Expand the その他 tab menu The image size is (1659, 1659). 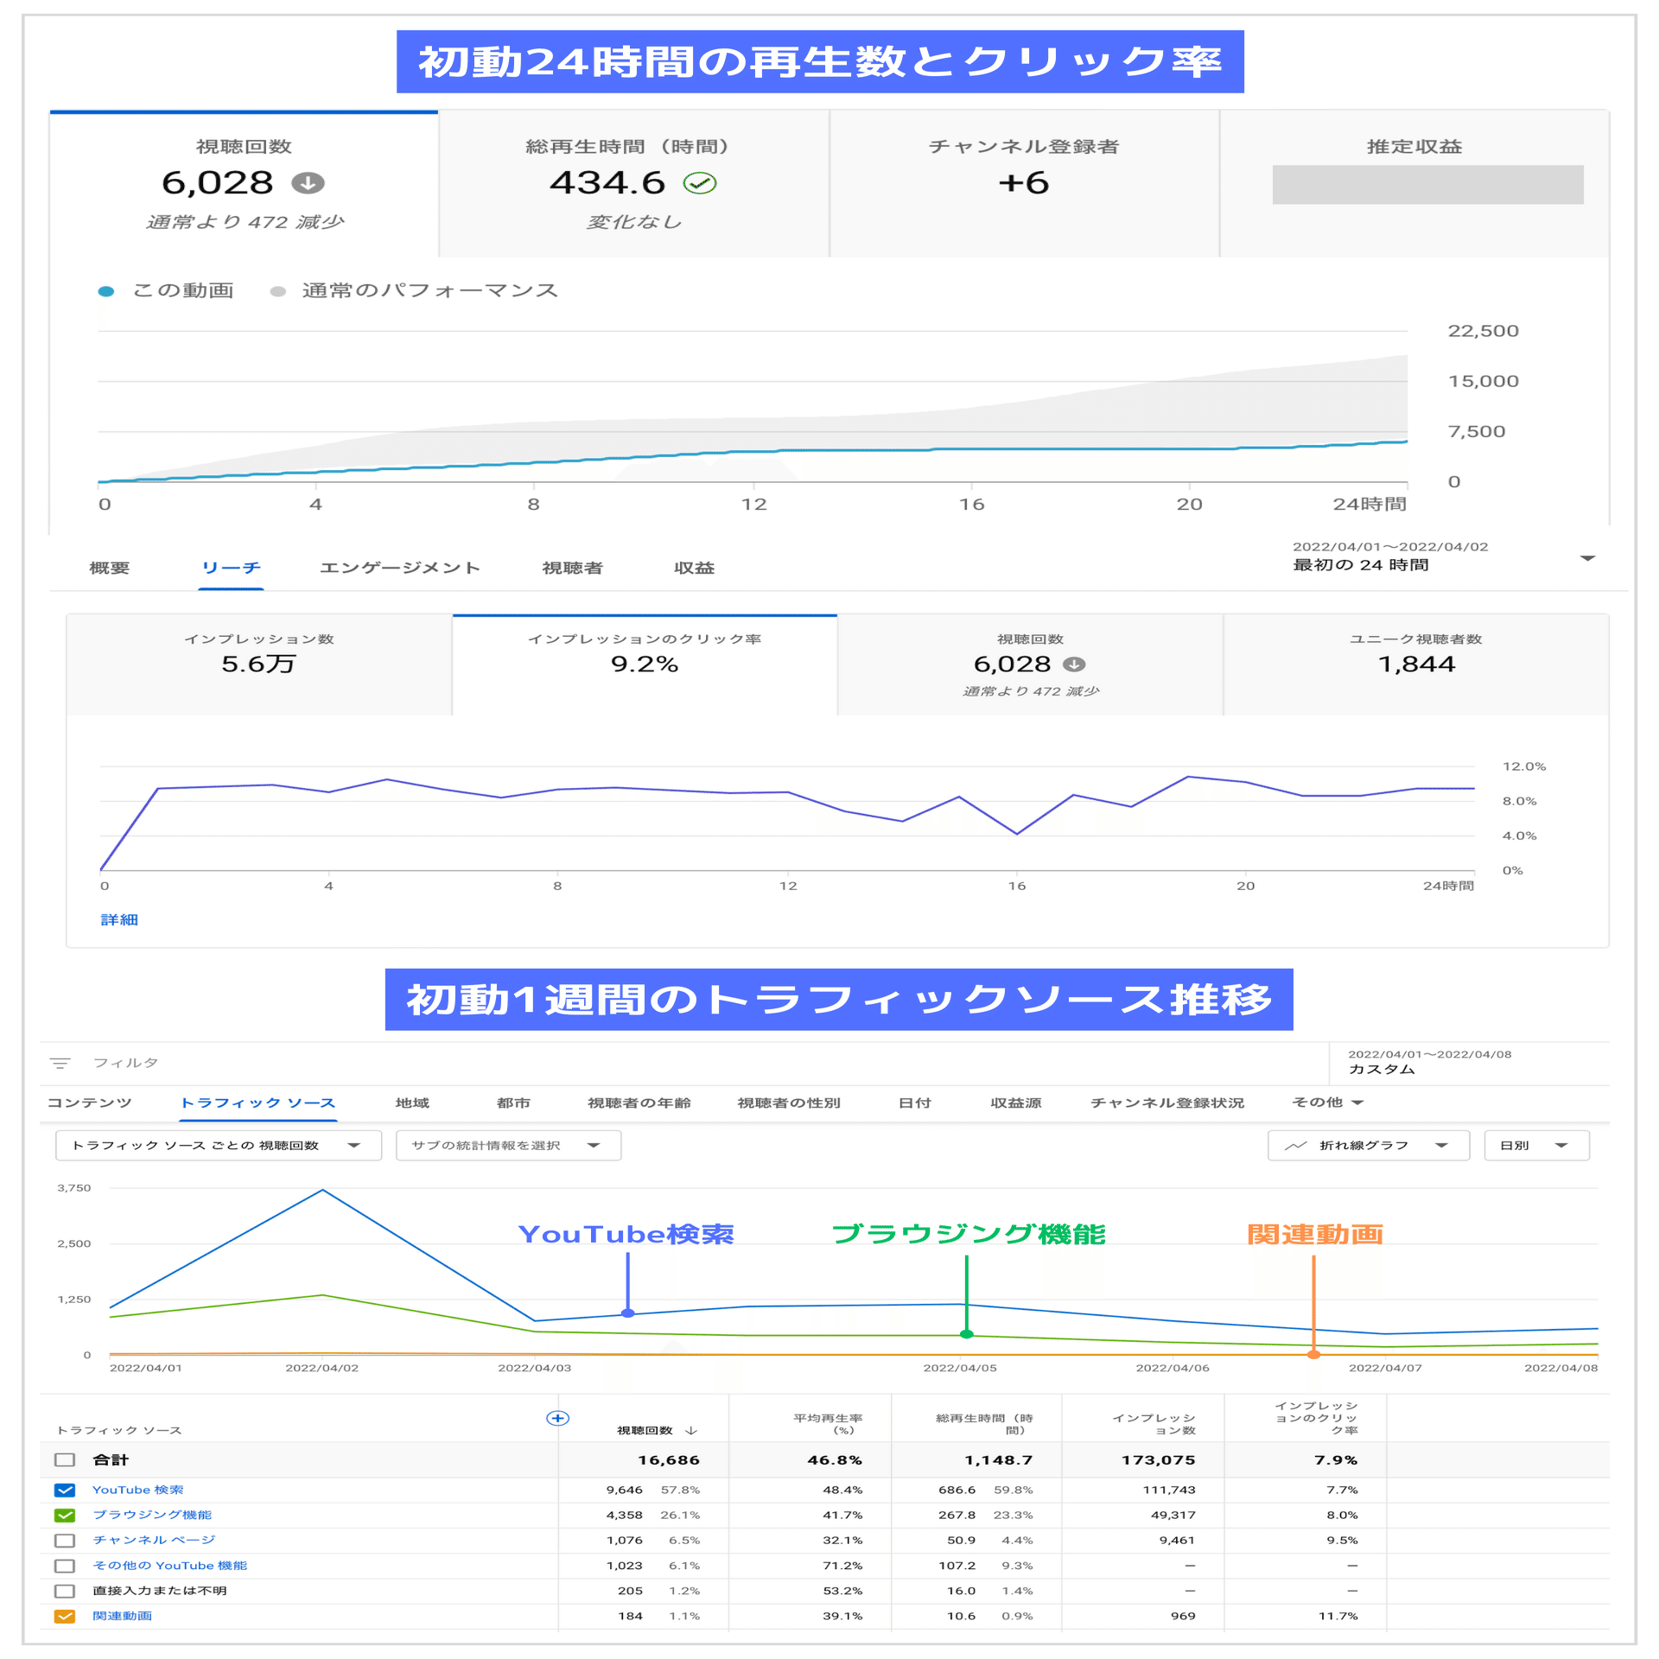1327,1103
